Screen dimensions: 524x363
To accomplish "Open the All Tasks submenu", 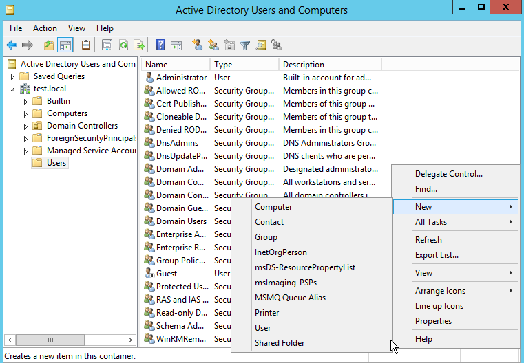I will click(456, 222).
